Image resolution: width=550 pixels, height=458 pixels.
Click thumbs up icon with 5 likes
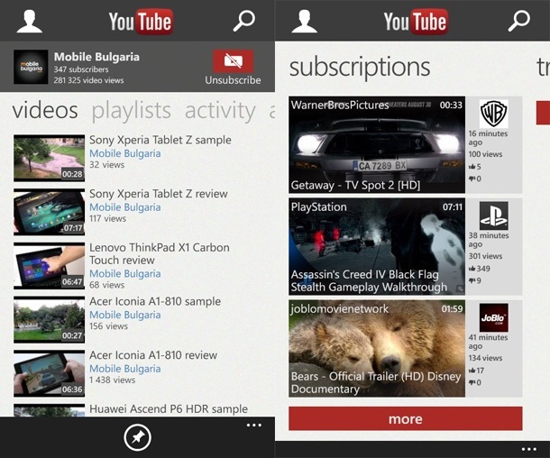pyautogui.click(x=472, y=167)
